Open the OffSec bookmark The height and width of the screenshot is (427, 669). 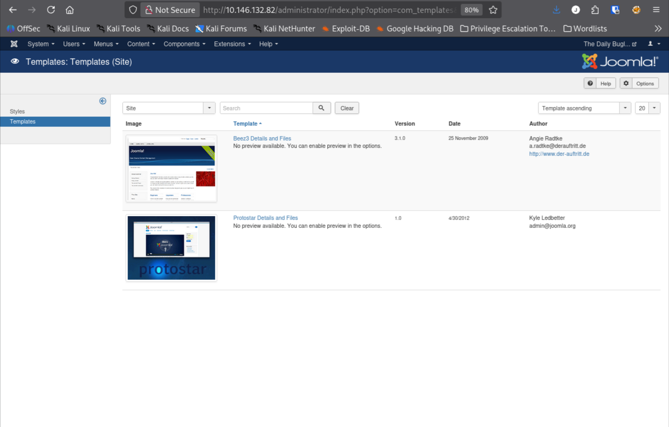[x=24, y=29]
